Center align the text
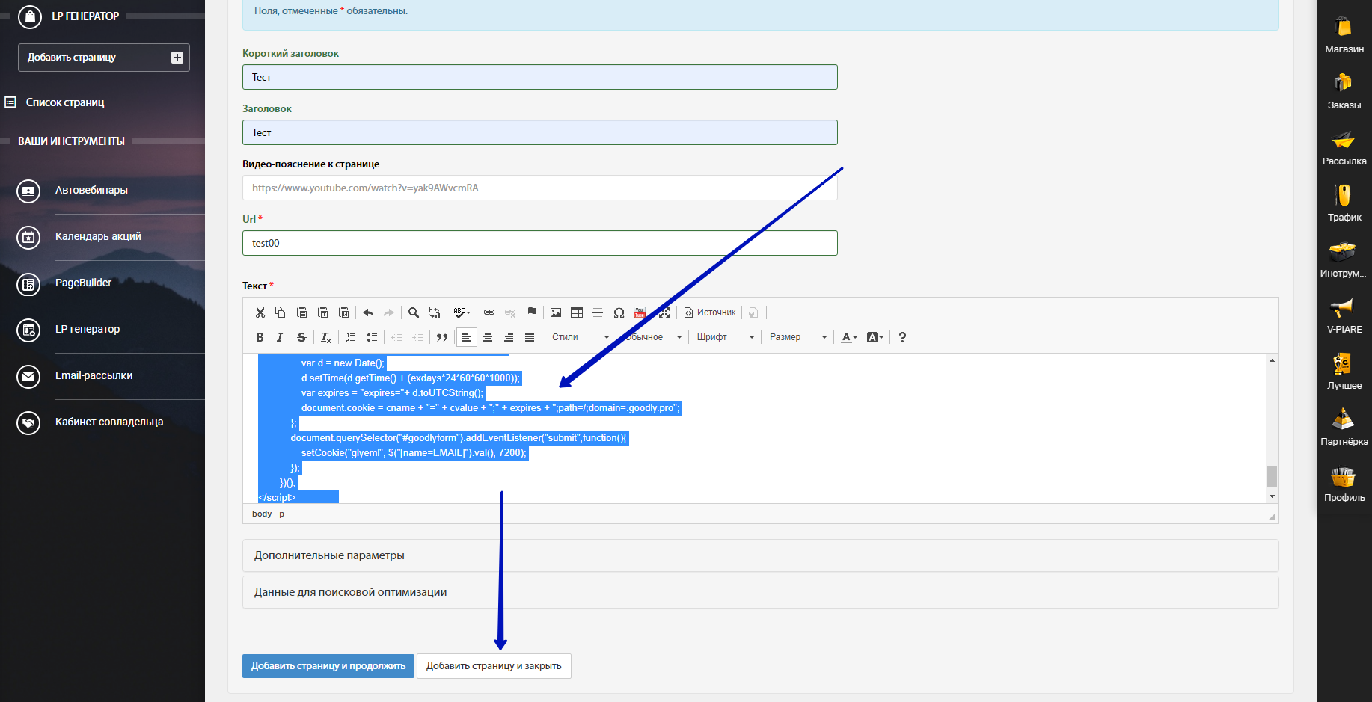 488,337
